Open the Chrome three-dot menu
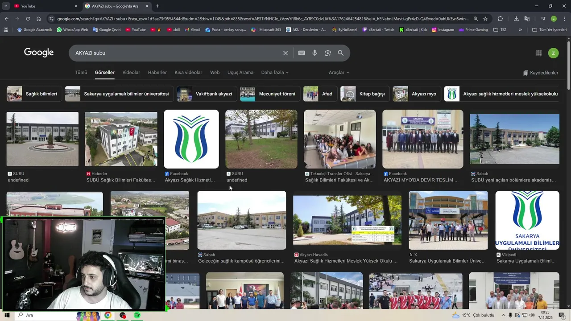 (x=565, y=19)
